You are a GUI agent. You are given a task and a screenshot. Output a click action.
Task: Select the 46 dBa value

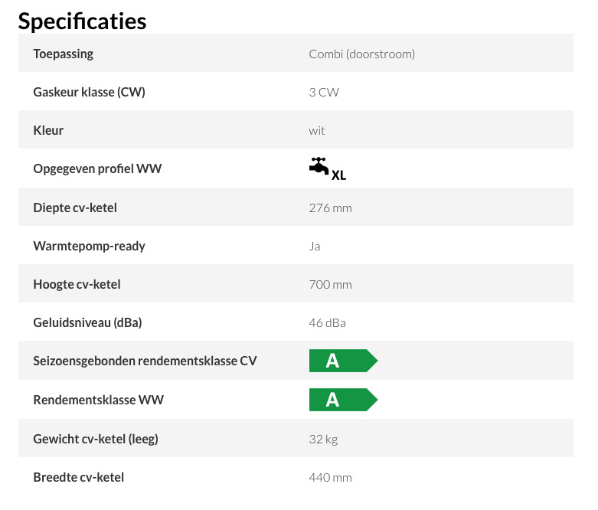click(327, 322)
